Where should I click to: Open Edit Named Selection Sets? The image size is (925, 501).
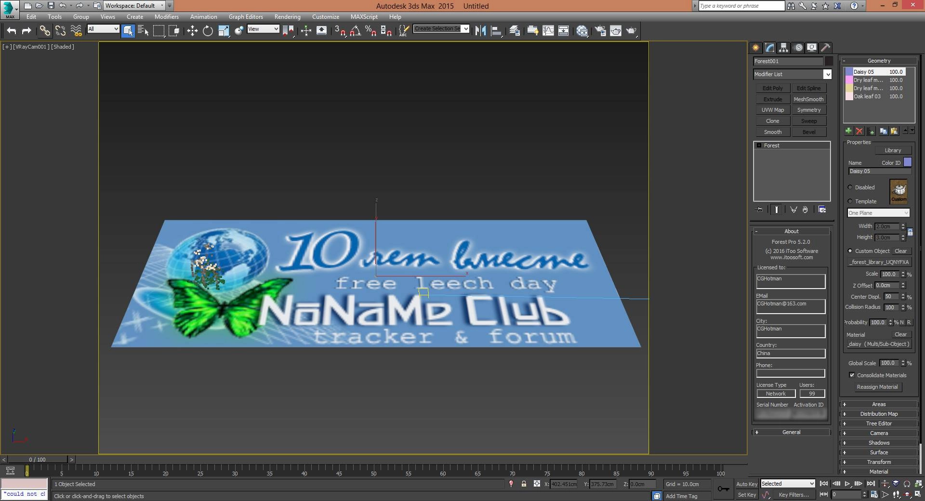pos(404,31)
